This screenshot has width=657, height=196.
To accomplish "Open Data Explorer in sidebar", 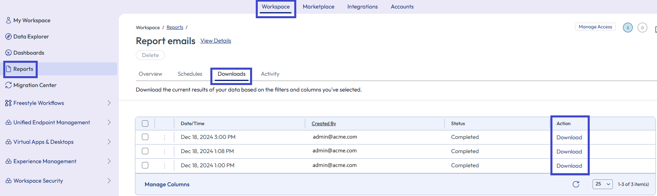I will (x=31, y=36).
